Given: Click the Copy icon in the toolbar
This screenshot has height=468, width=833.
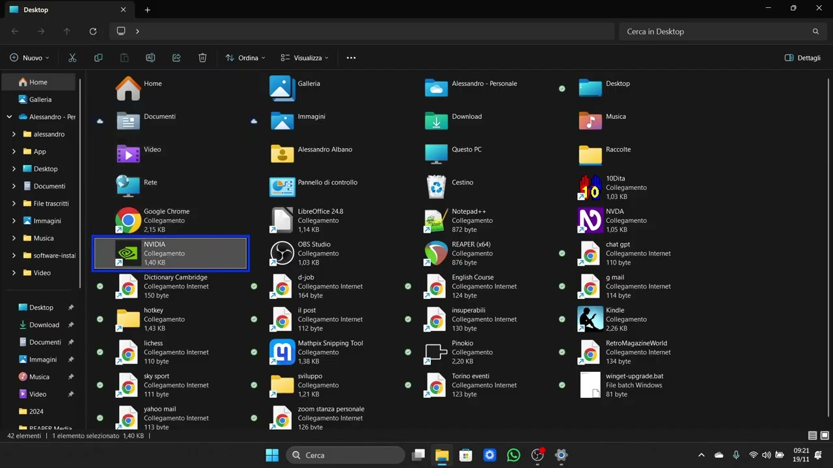Looking at the screenshot, I should (98, 58).
